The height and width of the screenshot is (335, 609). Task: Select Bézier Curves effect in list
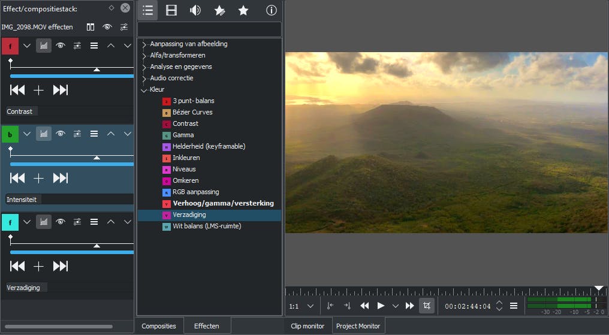coord(192,113)
